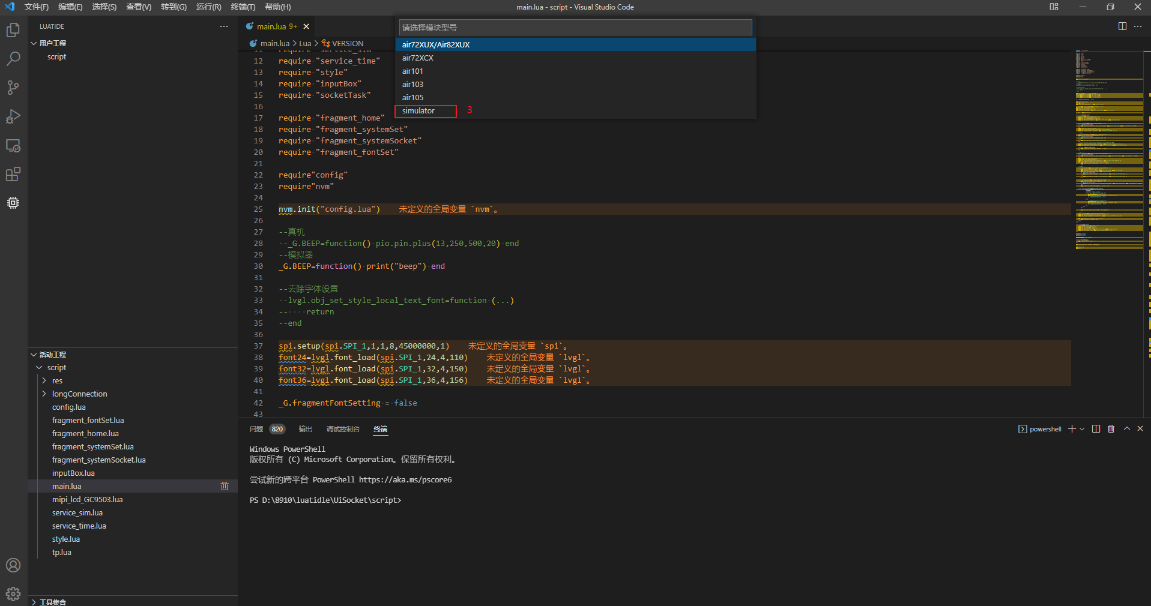Open the Explorer view in activity bar
Screen dimensions: 1151x606
[13, 30]
